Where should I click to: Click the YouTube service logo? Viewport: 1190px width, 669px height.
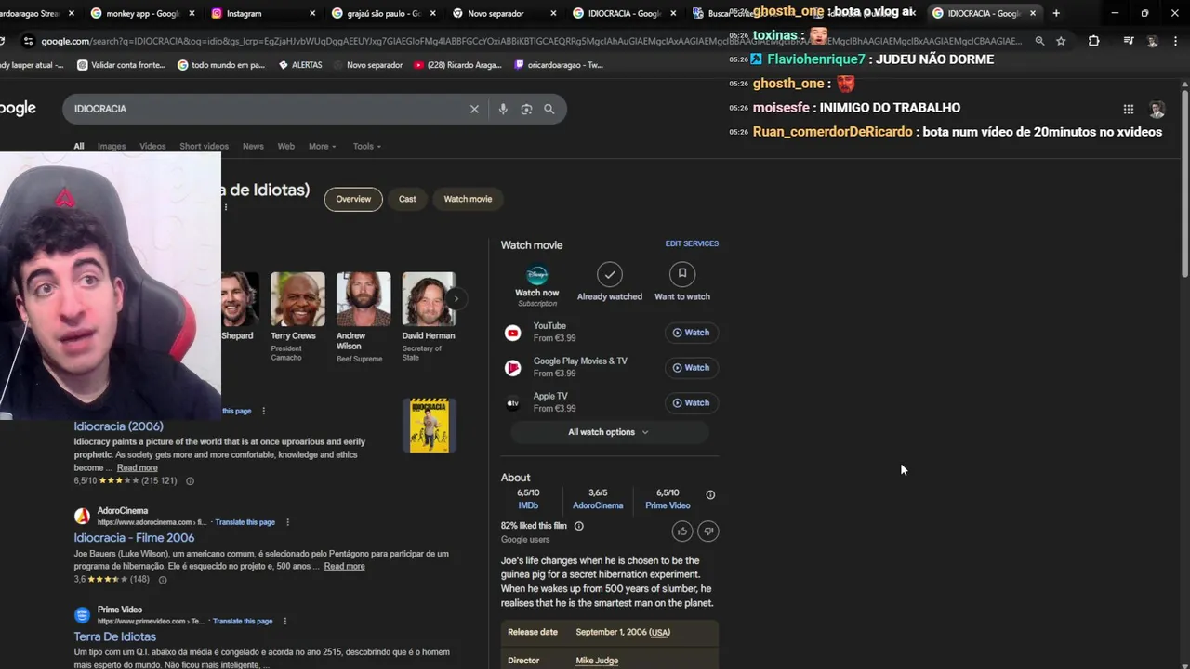[x=512, y=333]
